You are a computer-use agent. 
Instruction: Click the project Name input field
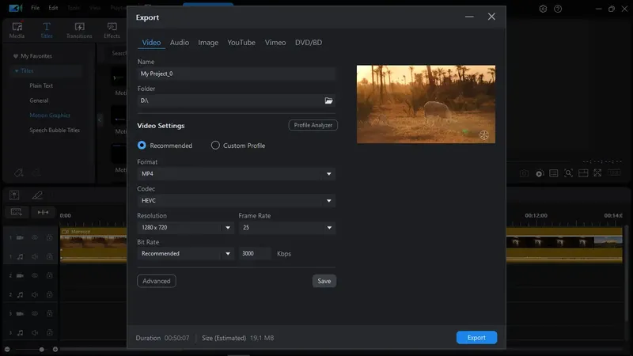pyautogui.click(x=236, y=74)
